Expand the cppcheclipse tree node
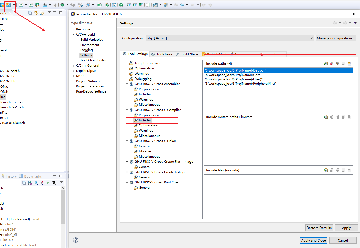 (74, 71)
